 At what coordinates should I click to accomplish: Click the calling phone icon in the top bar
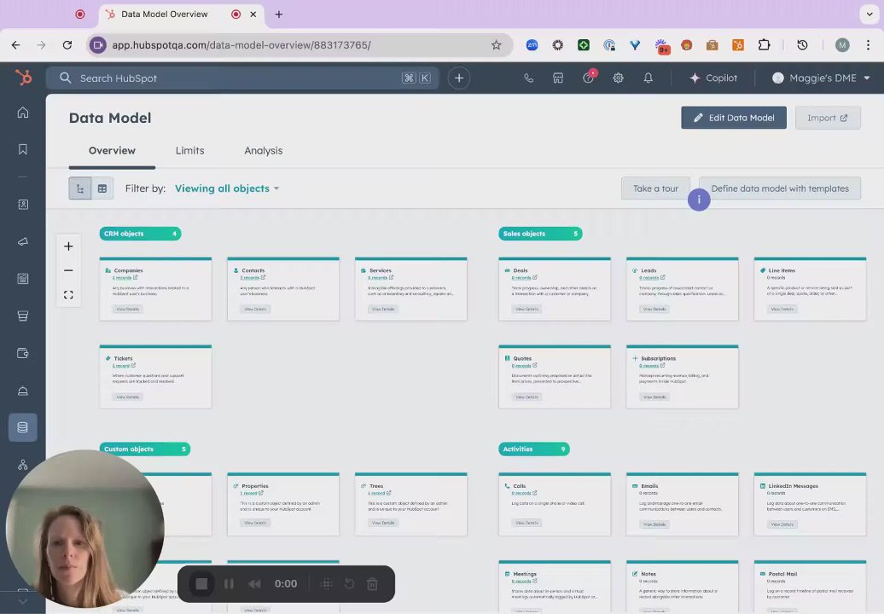coord(528,78)
